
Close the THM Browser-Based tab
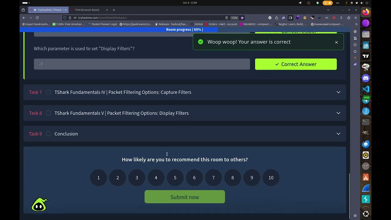(x=107, y=10)
